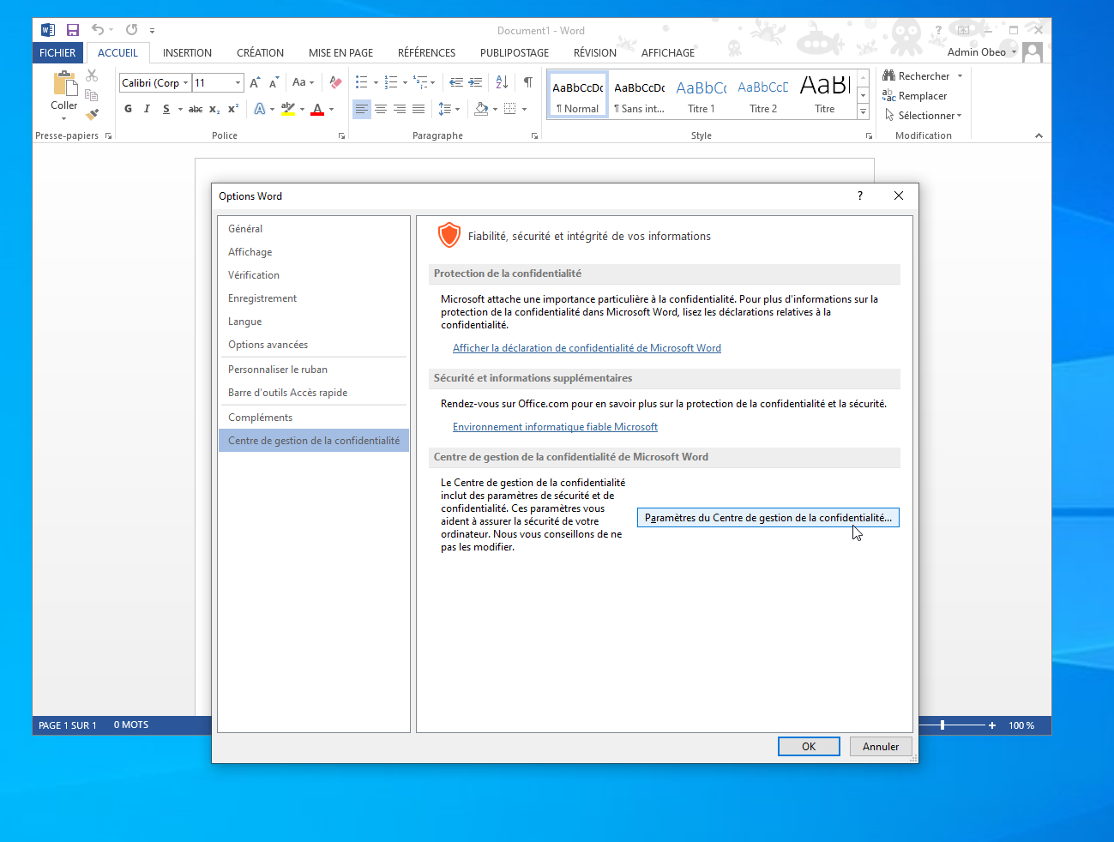Click the Coller paste icon in Word
The width and height of the screenshot is (1114, 842).
(x=64, y=83)
